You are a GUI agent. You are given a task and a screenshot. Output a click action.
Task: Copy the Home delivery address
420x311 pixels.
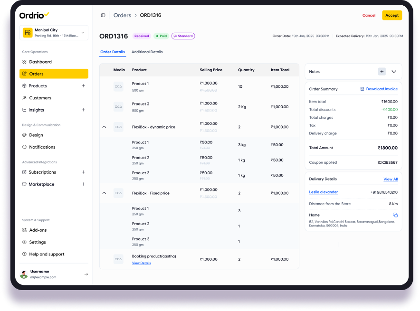click(x=395, y=215)
